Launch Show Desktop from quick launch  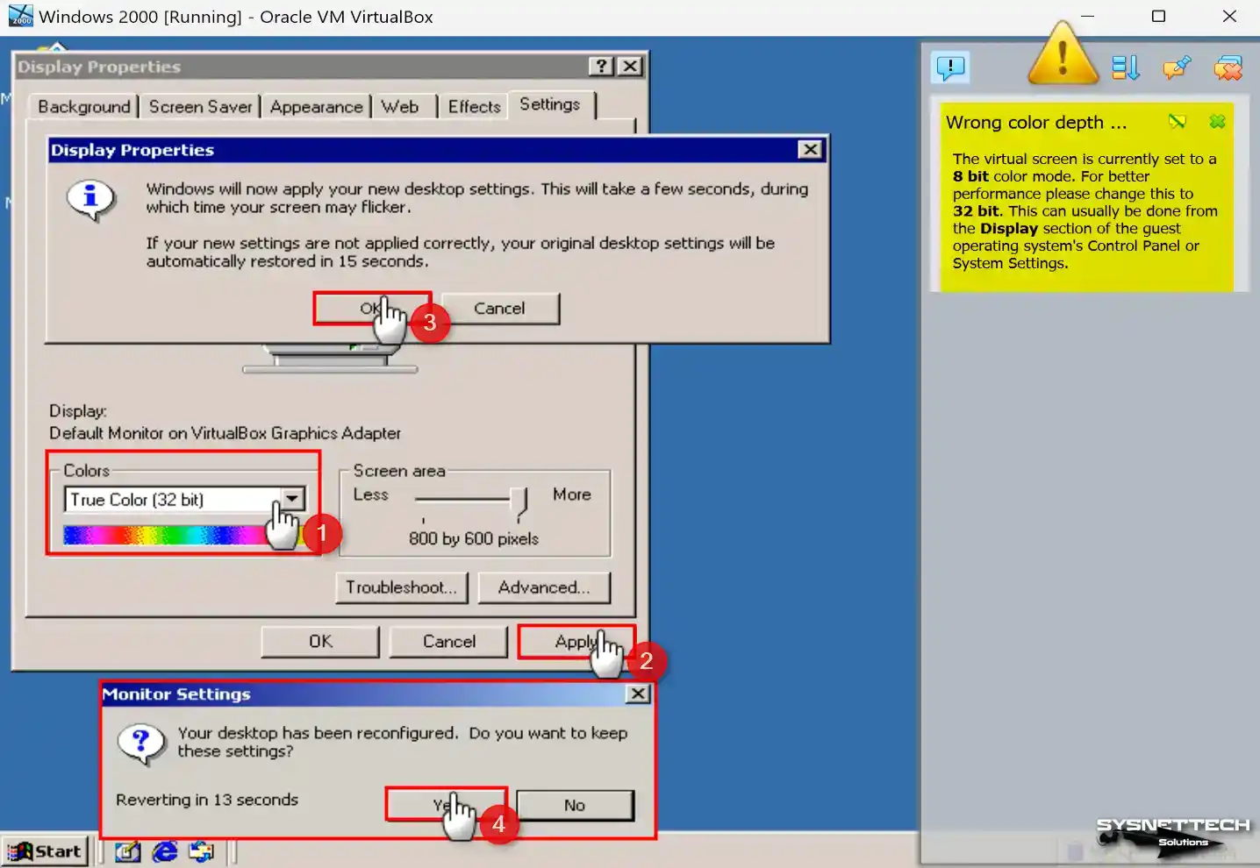pos(127,851)
